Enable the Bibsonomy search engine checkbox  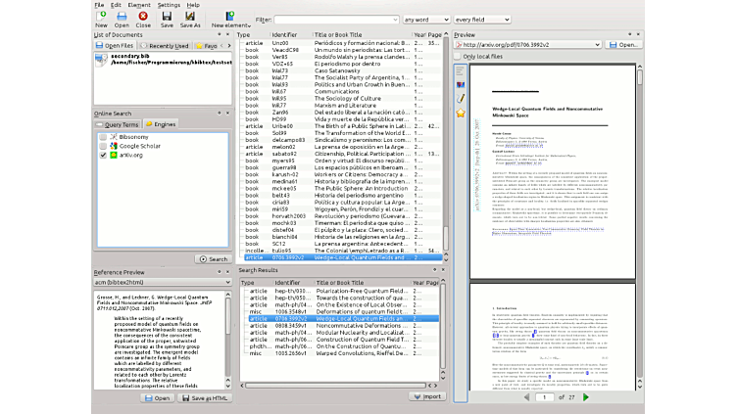click(105, 137)
